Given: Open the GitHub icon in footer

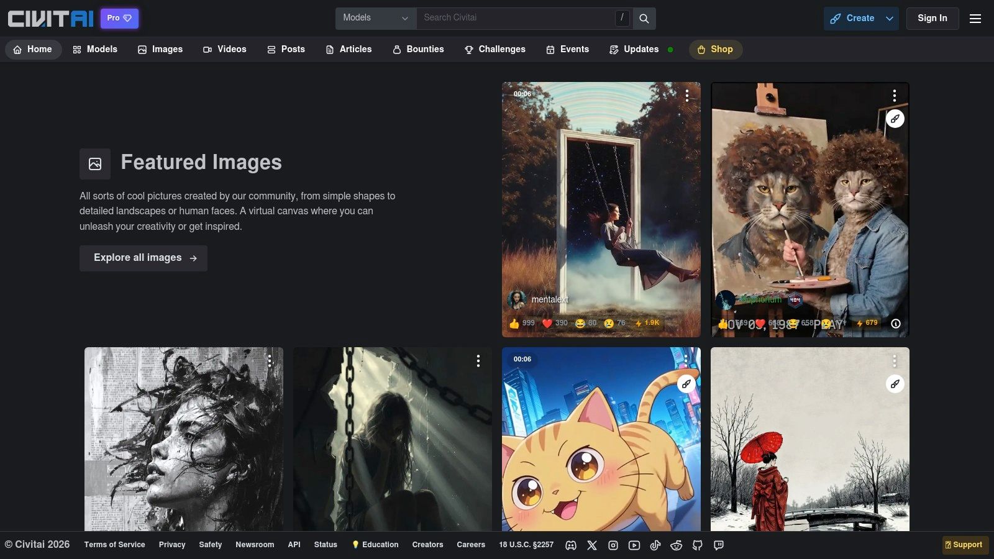Looking at the screenshot, I should click(x=698, y=545).
